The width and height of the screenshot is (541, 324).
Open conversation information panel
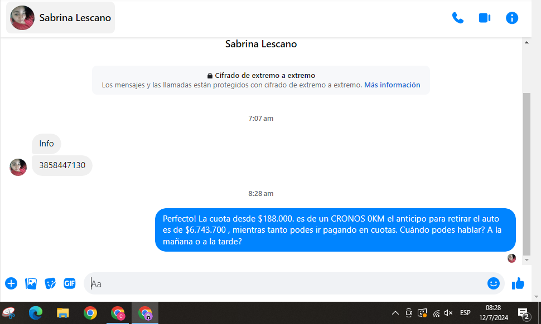coord(511,18)
